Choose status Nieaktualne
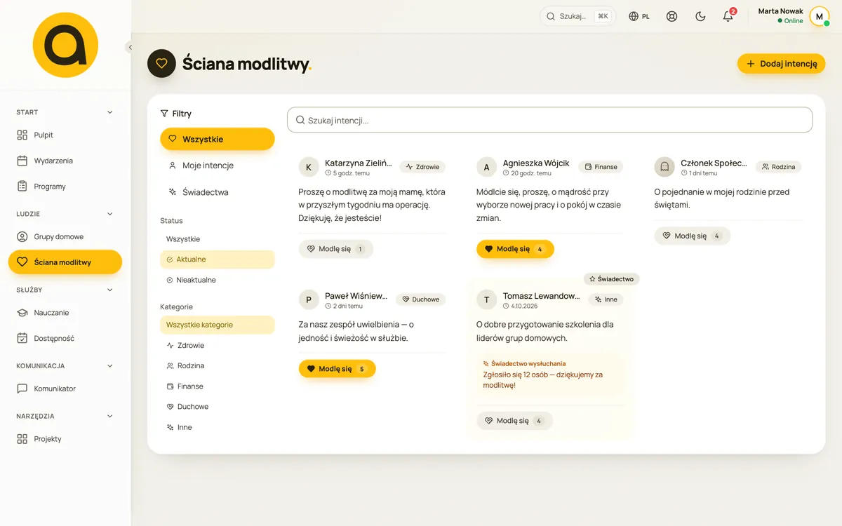Viewport: 842px width, 526px height. (218, 280)
